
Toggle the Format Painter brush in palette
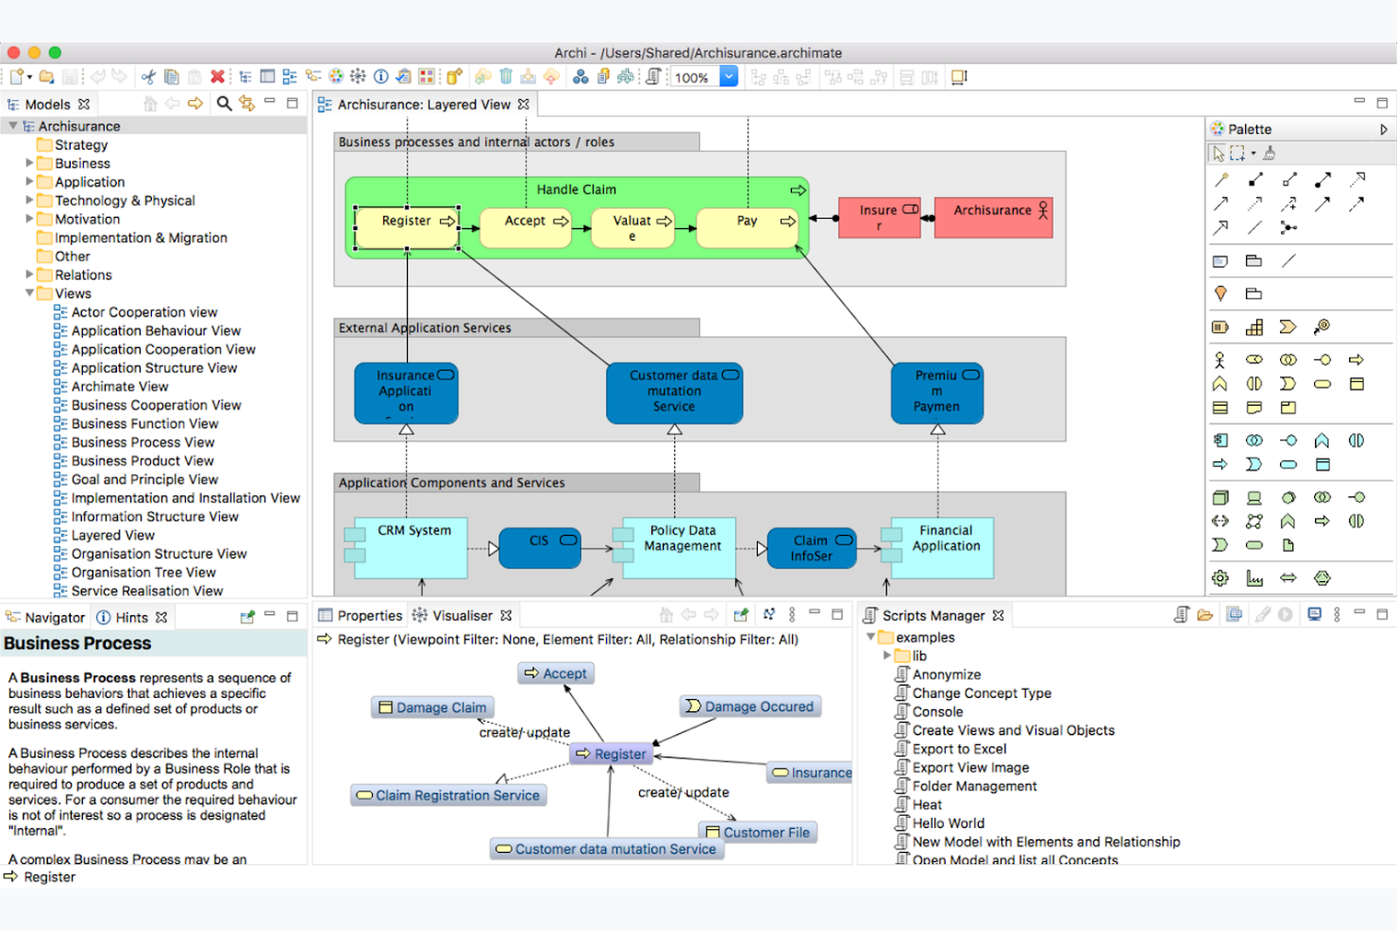[x=1270, y=154]
